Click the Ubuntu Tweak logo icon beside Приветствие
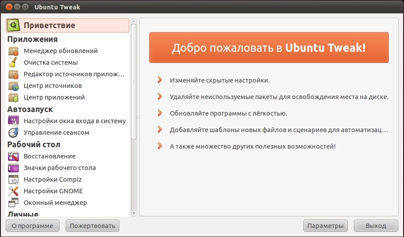404x237 pixels. (x=13, y=25)
